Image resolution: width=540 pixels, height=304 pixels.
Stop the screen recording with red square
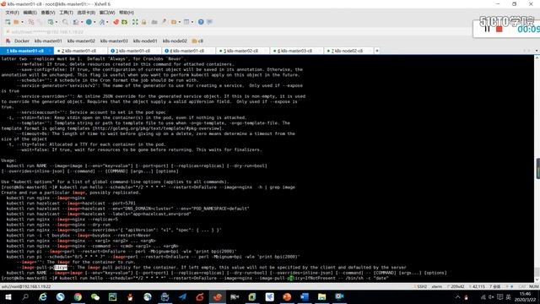click(x=499, y=30)
